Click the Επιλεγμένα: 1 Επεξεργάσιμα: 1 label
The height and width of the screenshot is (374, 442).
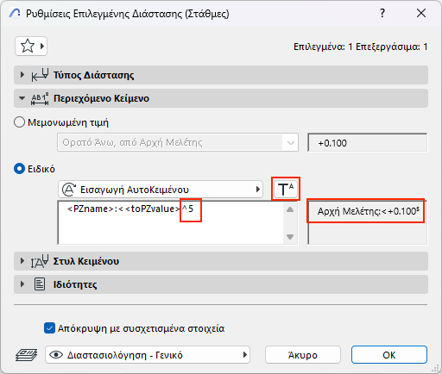pos(360,47)
